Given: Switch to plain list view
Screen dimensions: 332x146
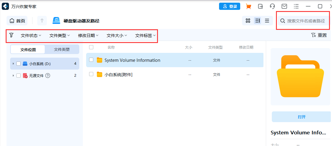Looking at the screenshot, I should point(267,21).
